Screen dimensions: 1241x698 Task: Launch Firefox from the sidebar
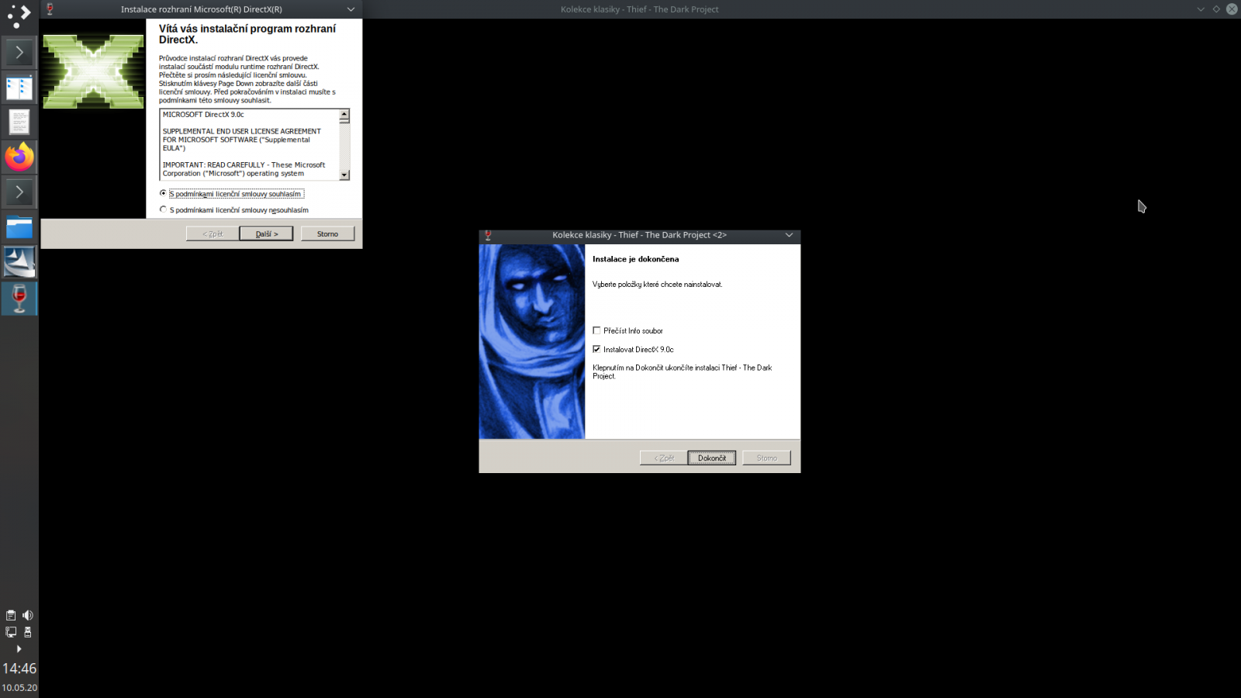coord(19,157)
